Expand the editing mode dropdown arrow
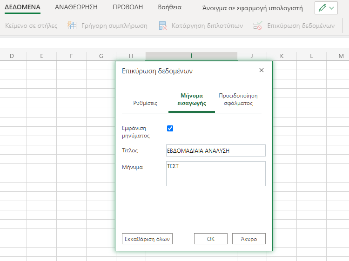The height and width of the screenshot is (261, 349). point(331,8)
